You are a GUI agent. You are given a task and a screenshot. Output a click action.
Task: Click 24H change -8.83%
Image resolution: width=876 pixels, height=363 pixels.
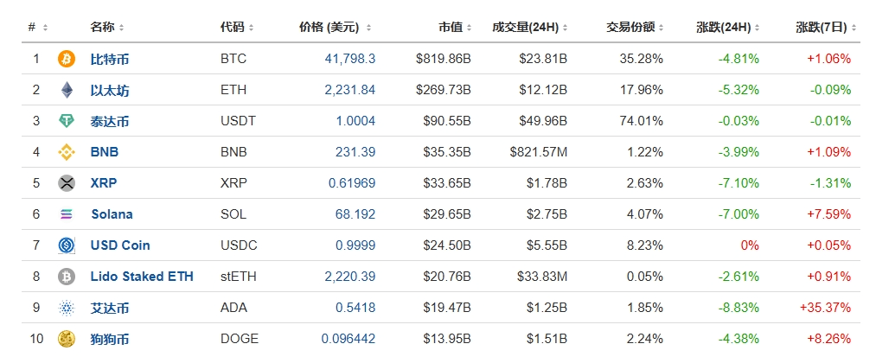coord(739,308)
